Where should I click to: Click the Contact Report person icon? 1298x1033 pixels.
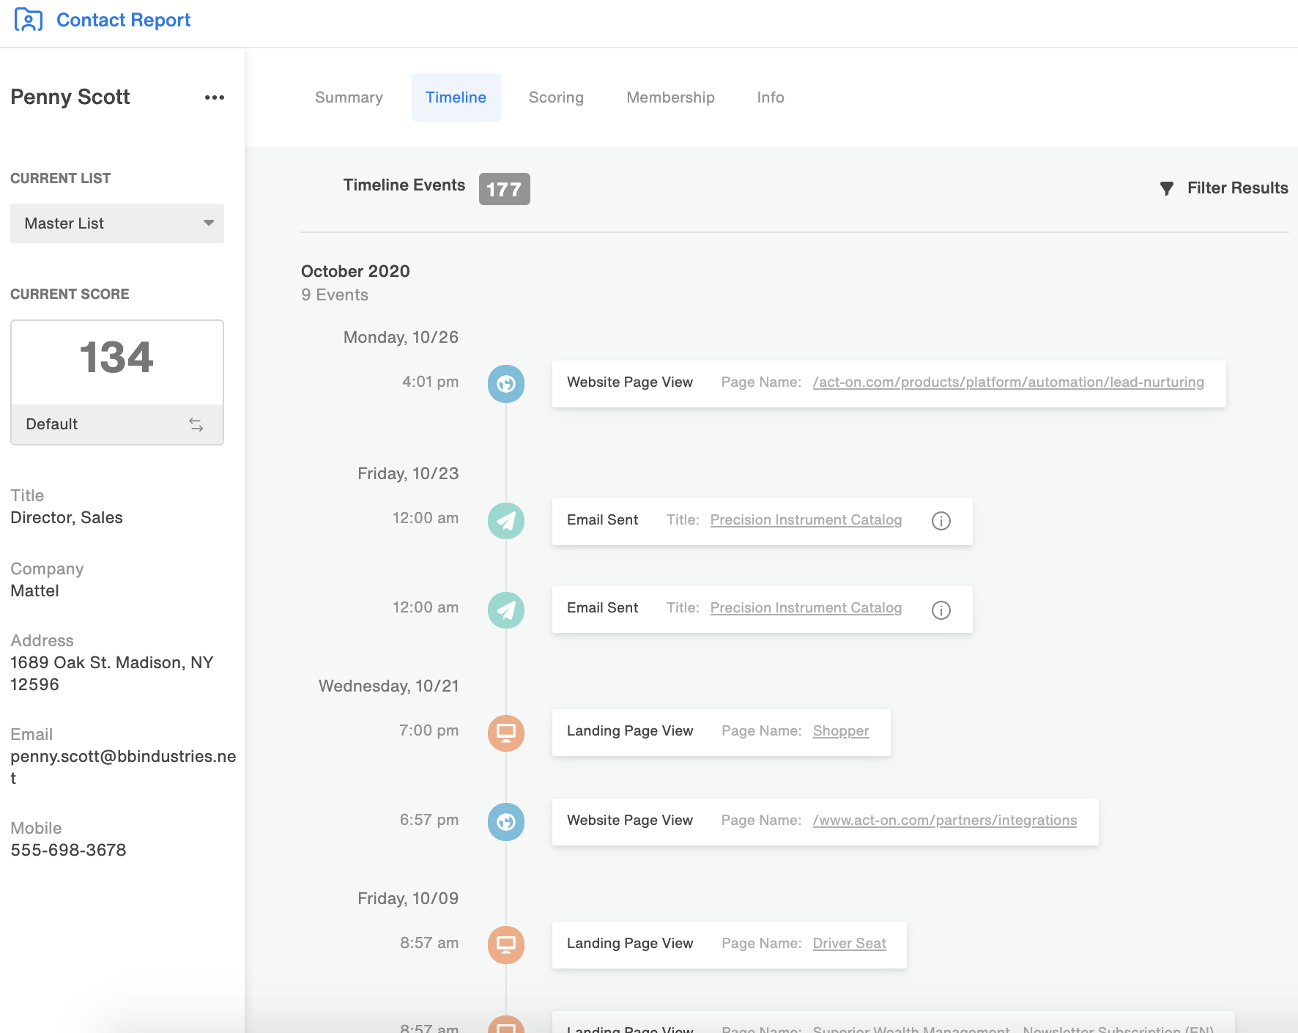29,20
